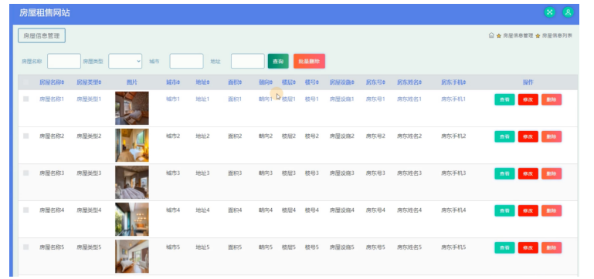The image size is (594, 279).
Task: Click the 批量删除 button
Action: pos(309,61)
